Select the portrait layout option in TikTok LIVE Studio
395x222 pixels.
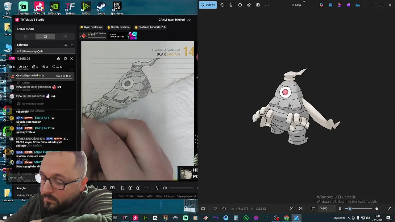click(25, 37)
